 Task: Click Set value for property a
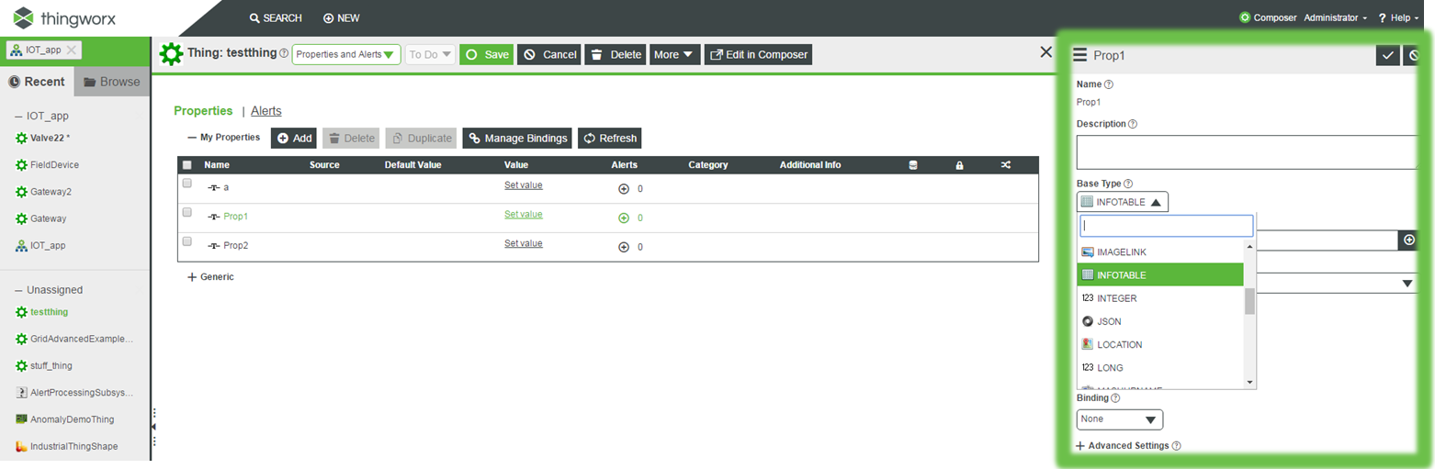524,184
